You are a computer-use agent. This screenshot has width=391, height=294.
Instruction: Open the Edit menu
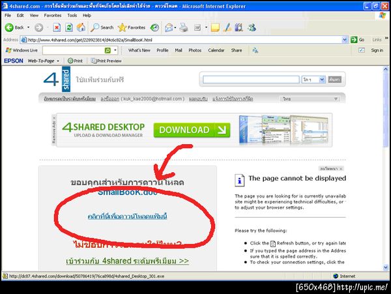tap(20, 16)
